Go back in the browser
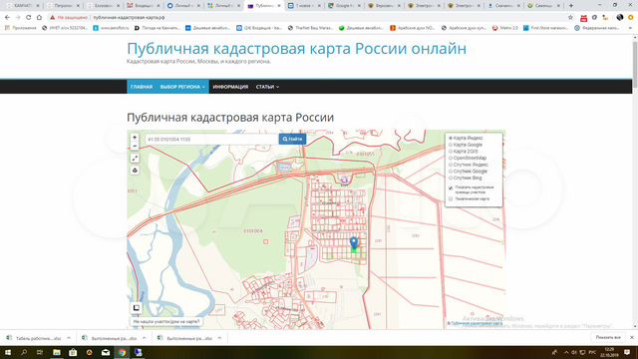The height and width of the screenshot is (359, 638). click(x=7, y=18)
